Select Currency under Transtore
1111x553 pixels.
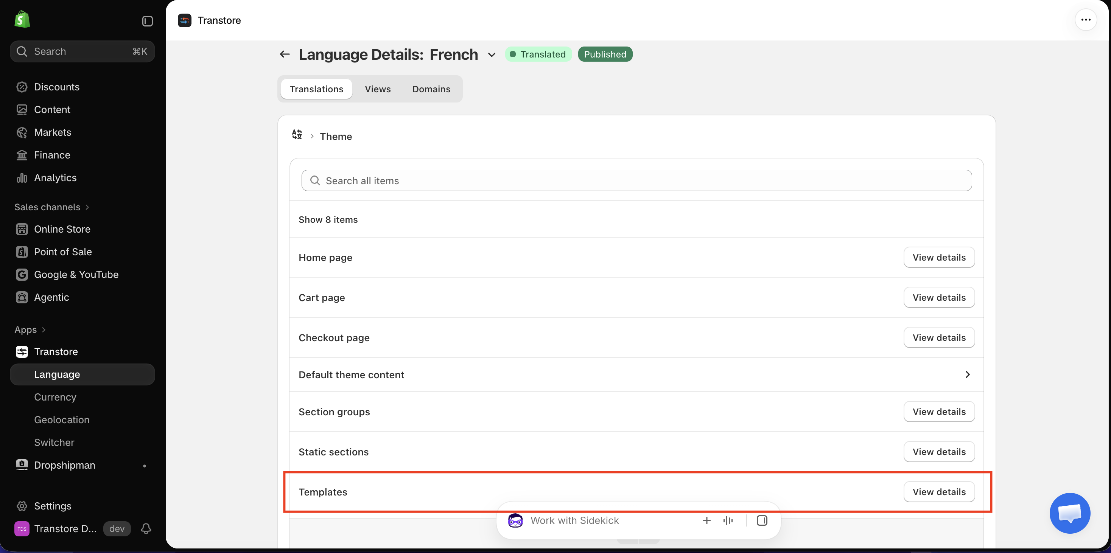(x=55, y=397)
